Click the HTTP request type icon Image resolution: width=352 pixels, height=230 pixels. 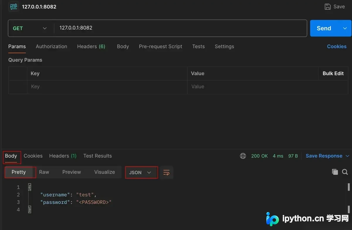pos(14,7)
